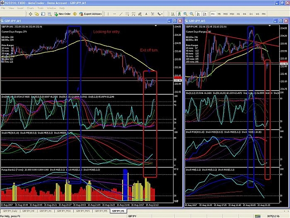Set timeframe to M5 in toolbar
The height and width of the screenshot is (218, 290).
[219, 14]
